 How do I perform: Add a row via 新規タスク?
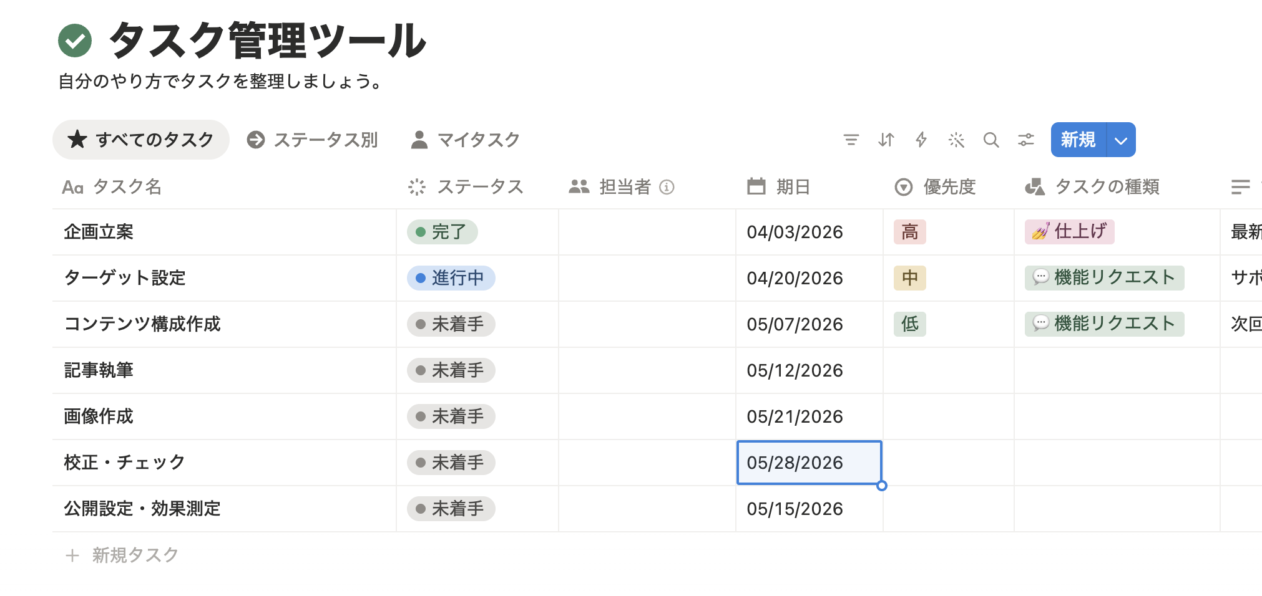[x=122, y=555]
